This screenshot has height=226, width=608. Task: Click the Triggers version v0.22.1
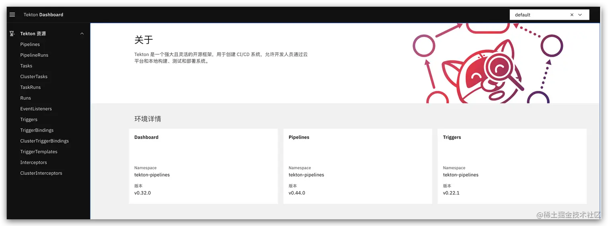pyautogui.click(x=451, y=193)
